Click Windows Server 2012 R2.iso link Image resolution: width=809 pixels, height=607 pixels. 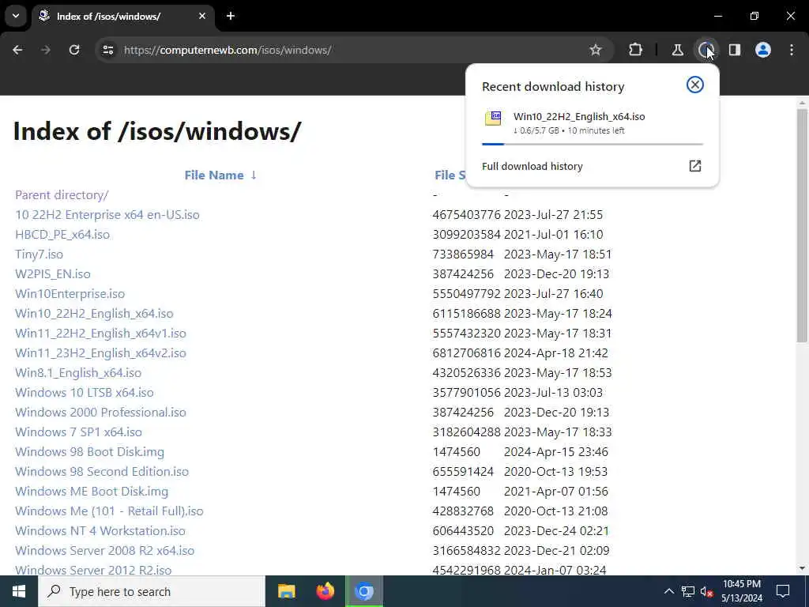coord(93,571)
